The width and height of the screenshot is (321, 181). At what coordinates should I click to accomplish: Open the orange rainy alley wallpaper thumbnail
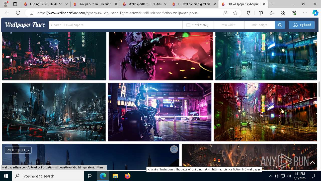[265, 112]
